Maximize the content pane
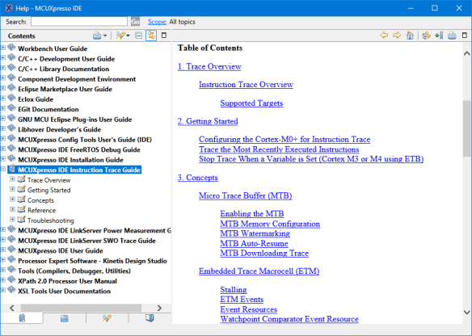Image resolution: width=472 pixels, height=336 pixels. pos(465,36)
